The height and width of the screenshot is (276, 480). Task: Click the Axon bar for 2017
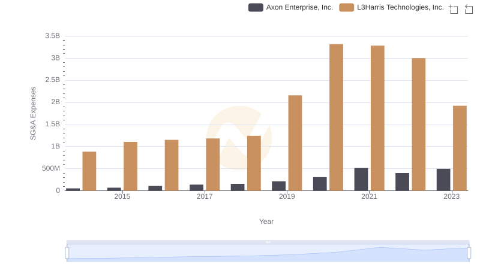(x=196, y=187)
